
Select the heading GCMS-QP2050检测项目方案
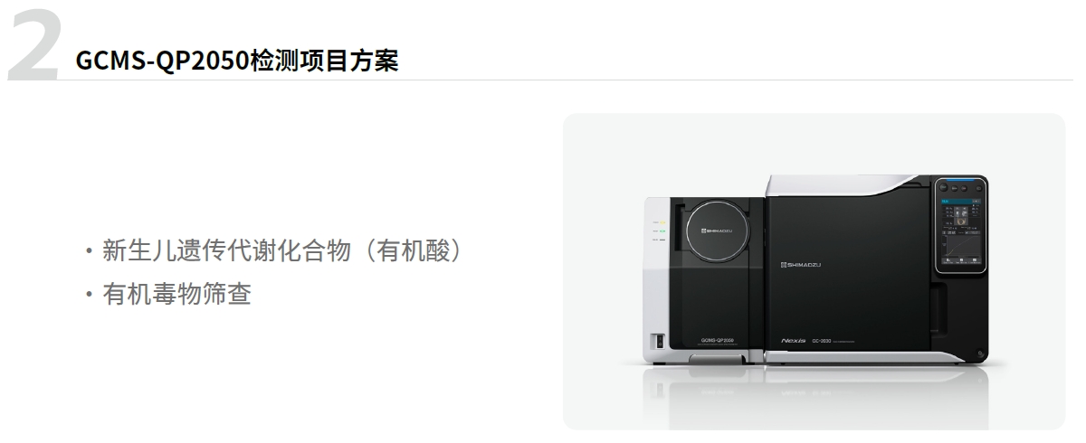237,61
